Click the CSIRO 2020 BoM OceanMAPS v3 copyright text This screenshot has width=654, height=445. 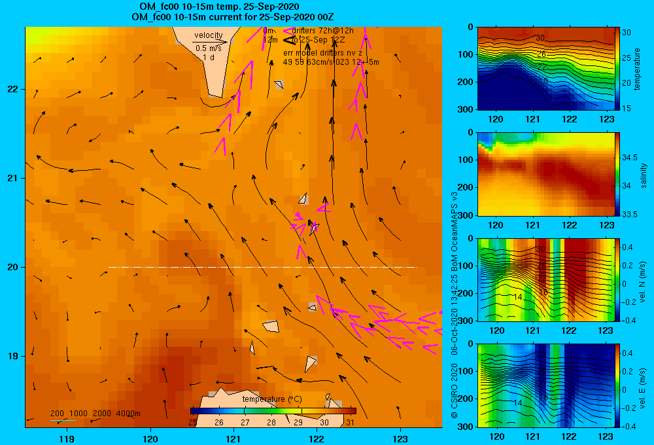coord(455,305)
